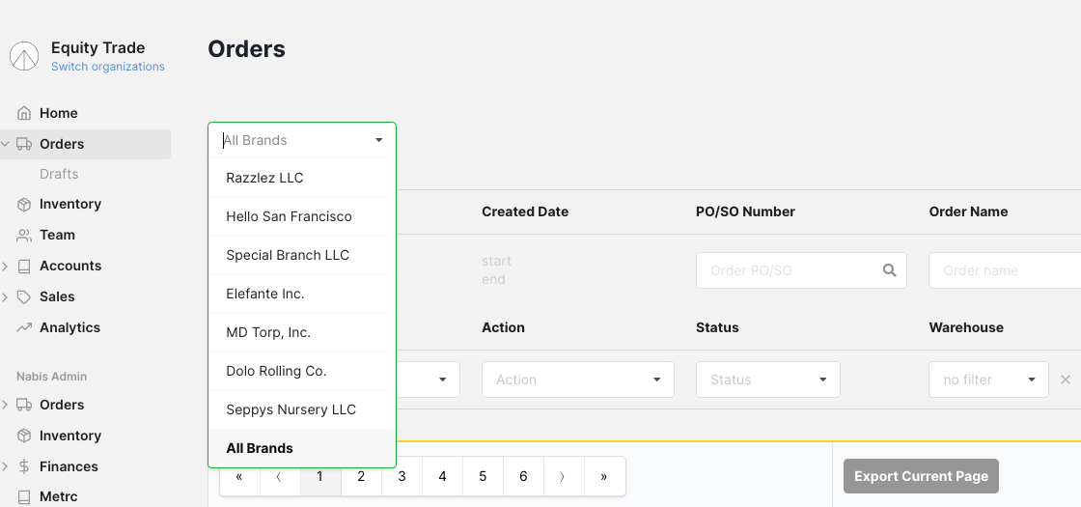This screenshot has height=507, width=1081.
Task: Go to page 4 in pagination
Action: (442, 476)
